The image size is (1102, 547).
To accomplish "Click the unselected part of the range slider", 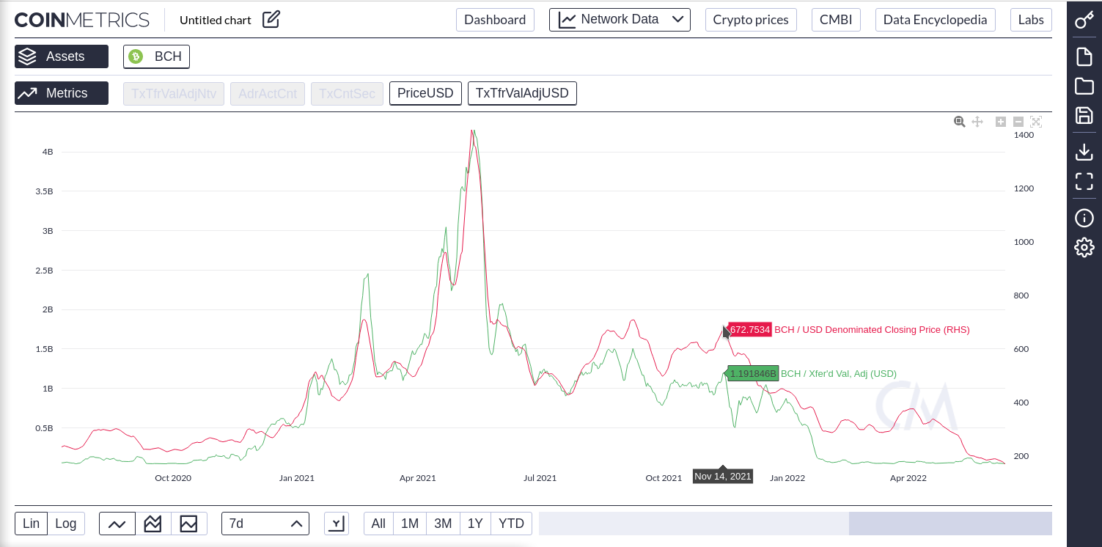I will (x=694, y=524).
